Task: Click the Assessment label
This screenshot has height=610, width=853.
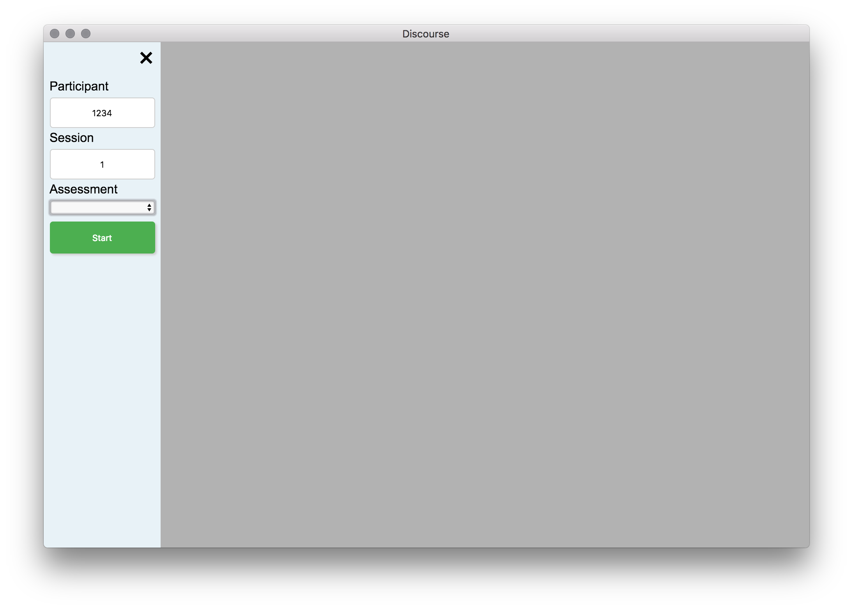Action: click(83, 189)
